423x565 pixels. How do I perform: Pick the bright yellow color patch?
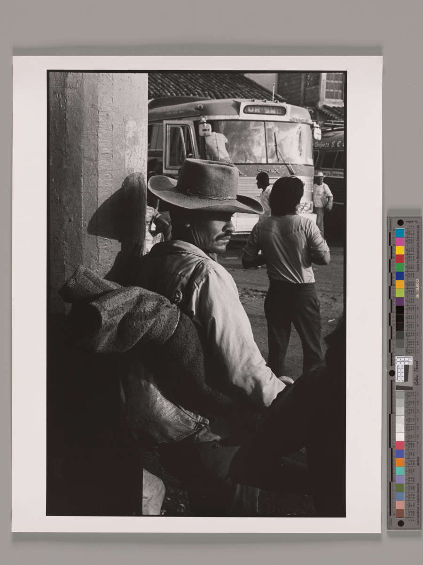tap(399, 250)
